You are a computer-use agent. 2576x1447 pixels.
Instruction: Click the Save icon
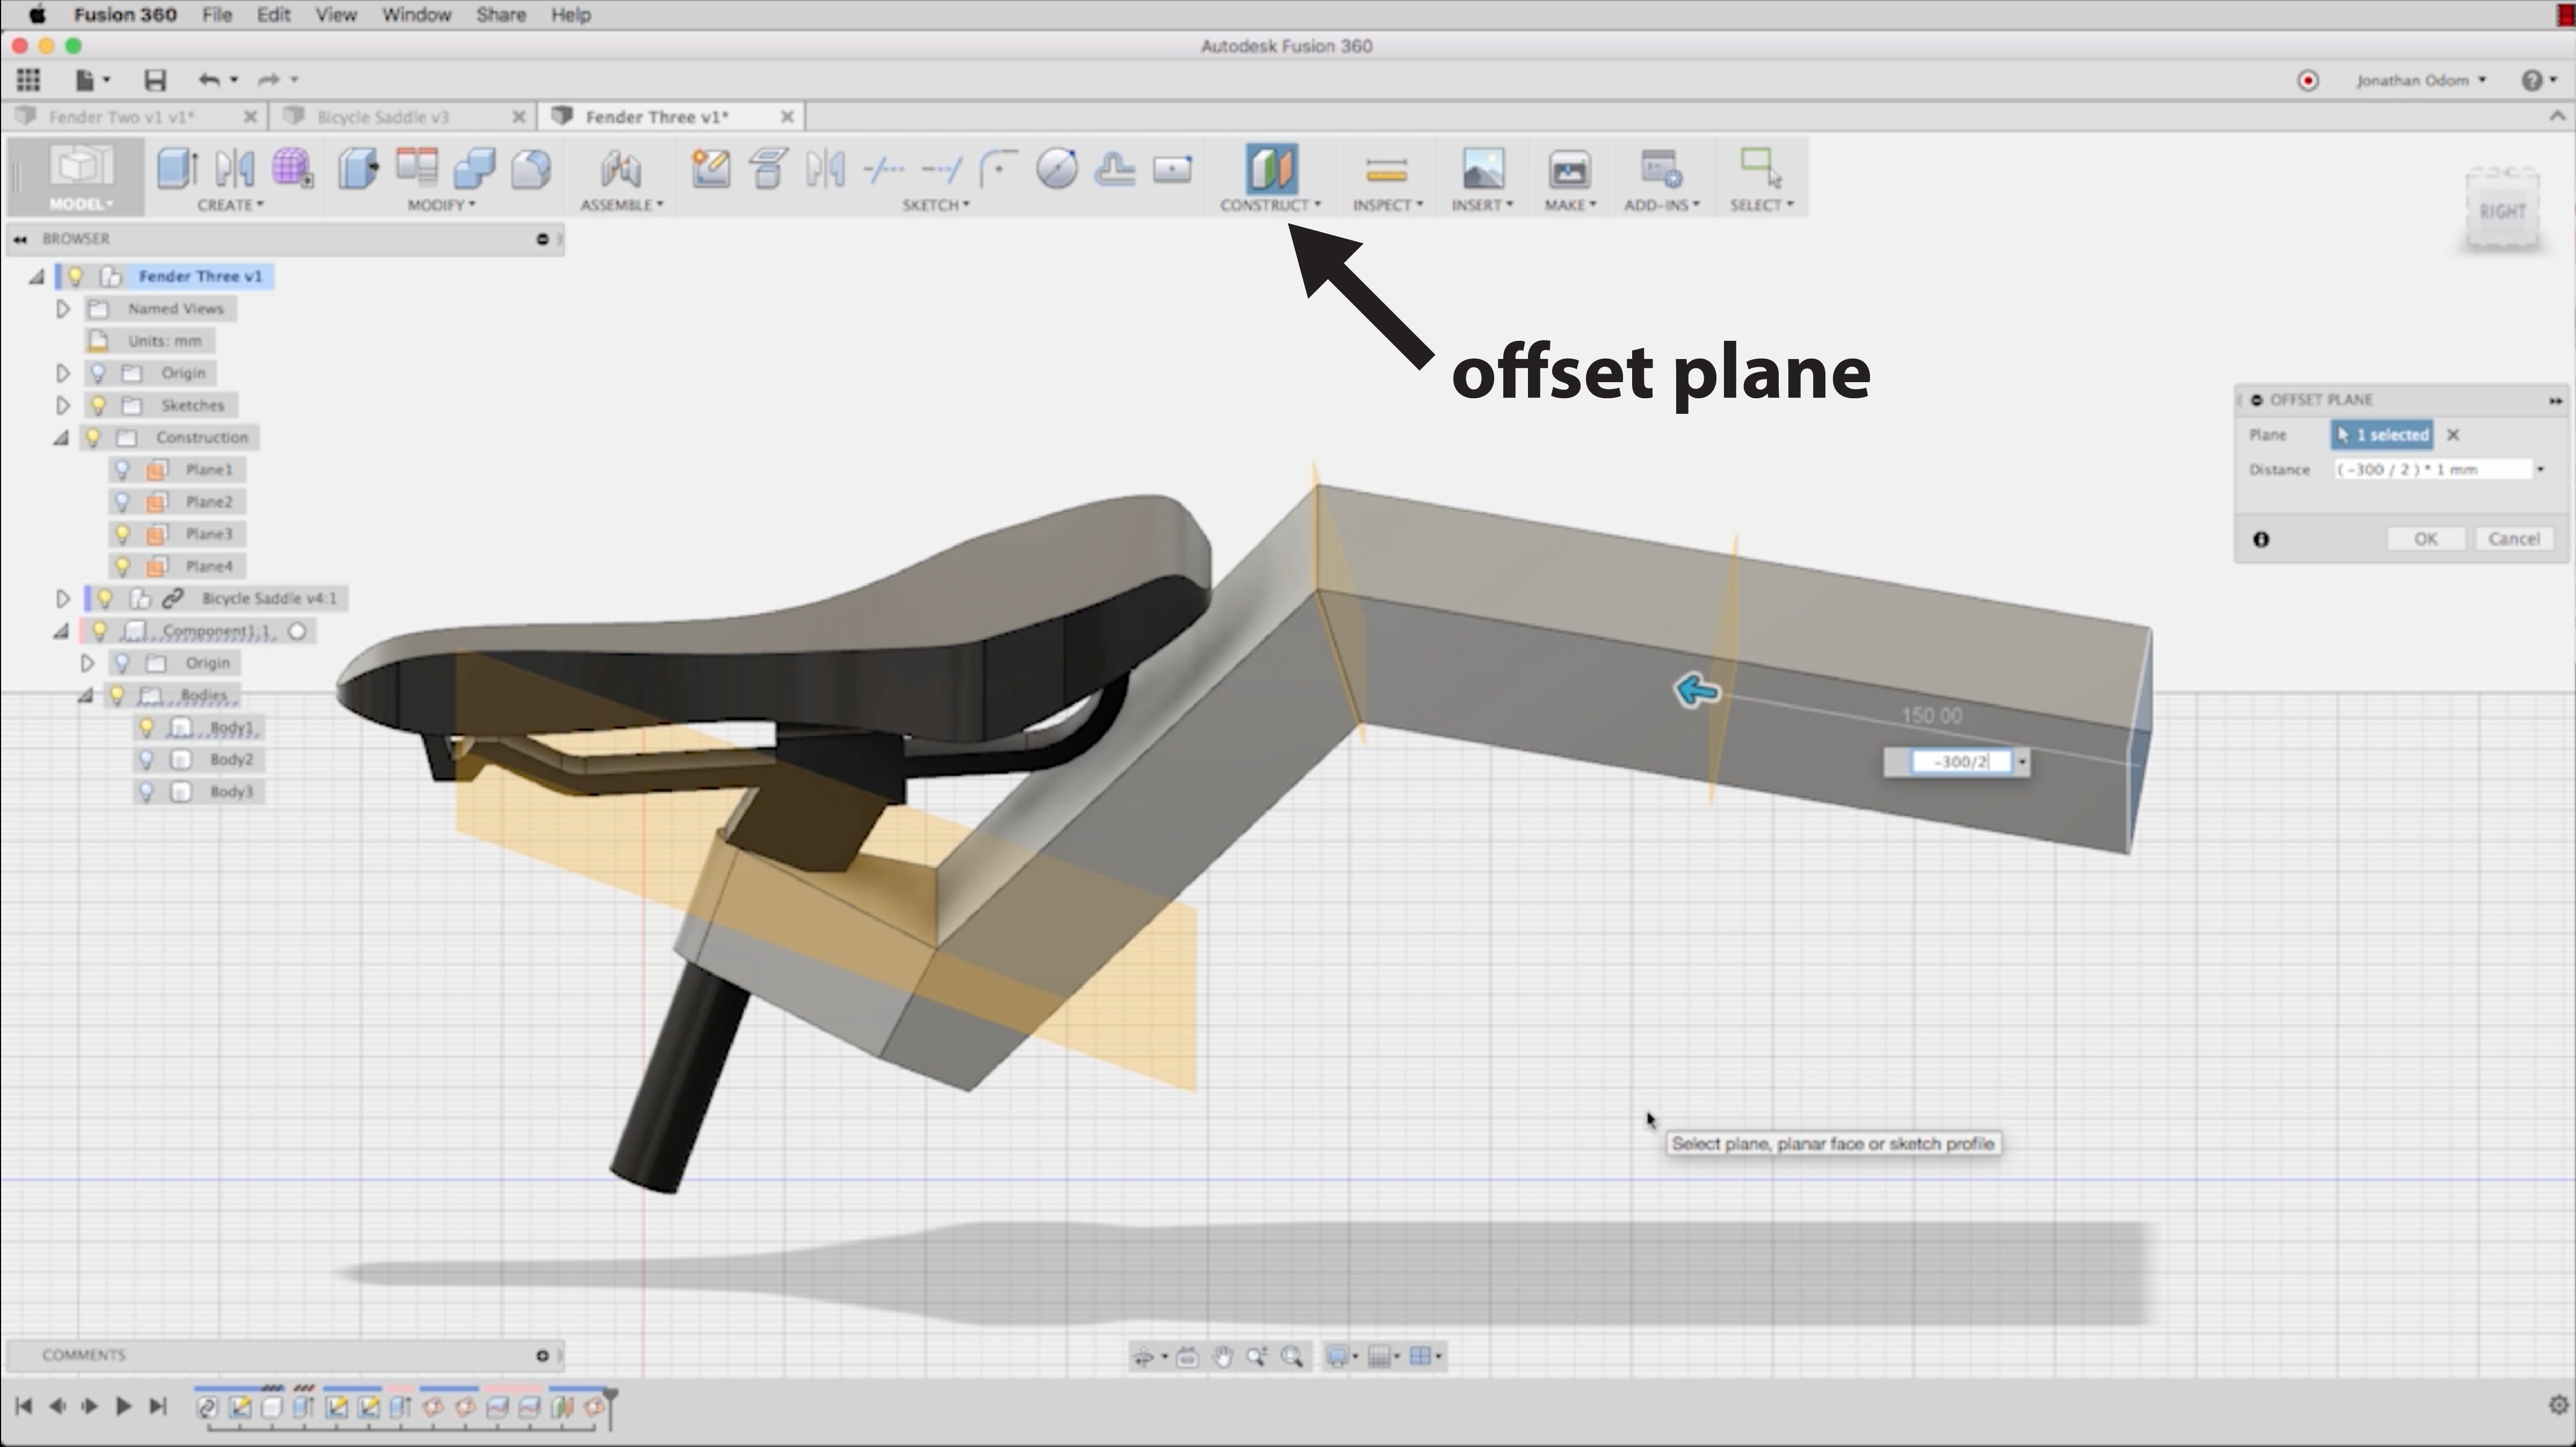point(155,80)
